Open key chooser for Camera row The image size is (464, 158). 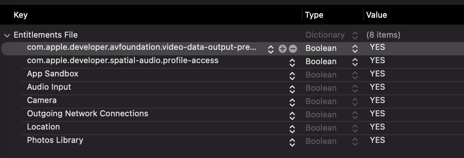pos(292,102)
